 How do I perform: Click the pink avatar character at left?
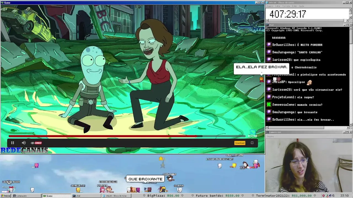pyautogui.click(x=36, y=165)
